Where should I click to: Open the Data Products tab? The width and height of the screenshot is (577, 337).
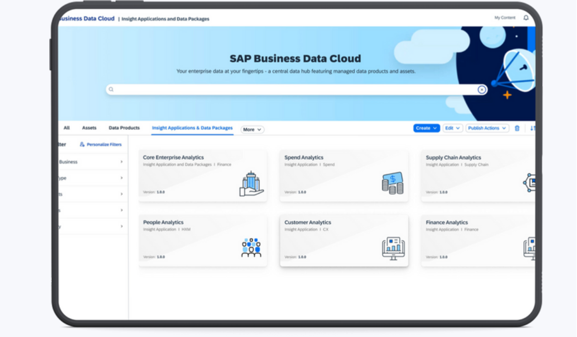124,128
